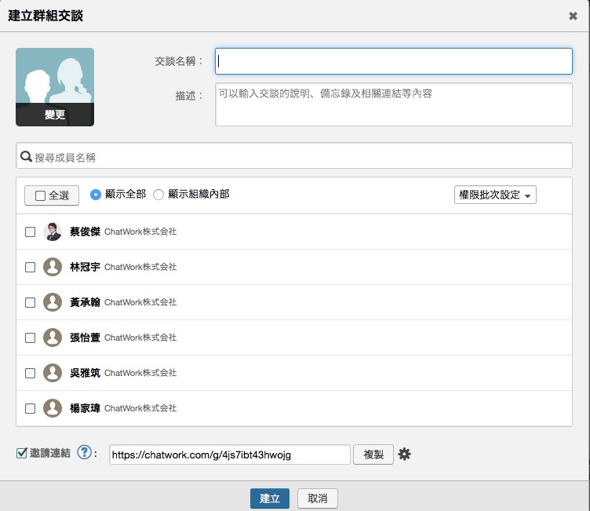Toggle the 邀請連結 checkbox
590x511 pixels.
coord(22,453)
